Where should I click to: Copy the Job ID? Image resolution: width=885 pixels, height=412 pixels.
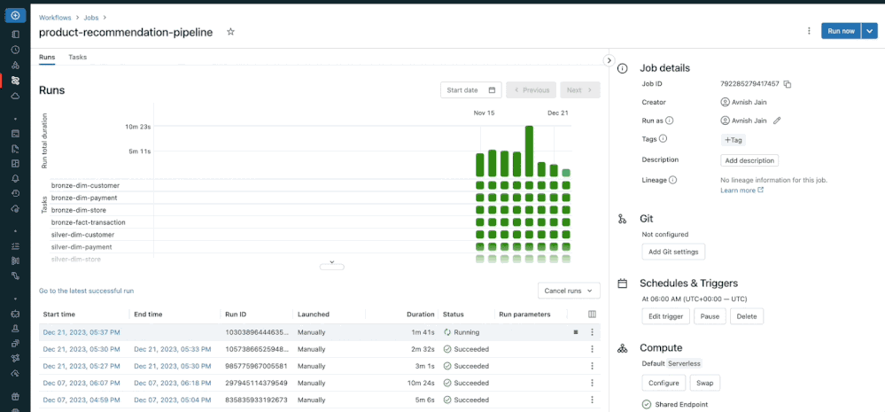[788, 84]
